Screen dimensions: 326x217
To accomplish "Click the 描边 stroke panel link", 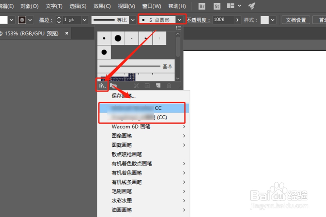I will tap(46, 20).
